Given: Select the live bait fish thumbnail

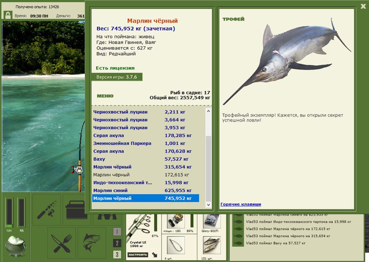Looking at the screenshot, I should [212, 245].
